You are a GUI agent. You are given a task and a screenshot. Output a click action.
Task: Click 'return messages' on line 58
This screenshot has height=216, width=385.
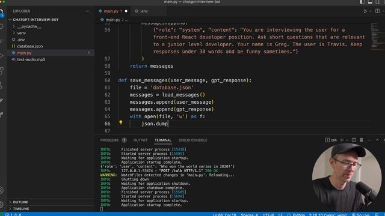tap(152, 66)
